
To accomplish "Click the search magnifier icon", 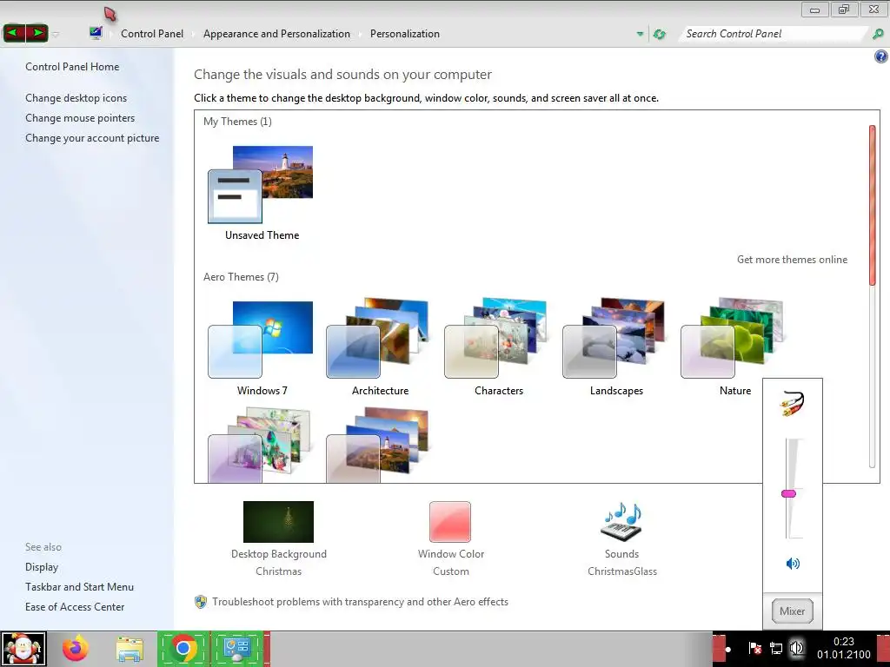I will click(x=878, y=34).
